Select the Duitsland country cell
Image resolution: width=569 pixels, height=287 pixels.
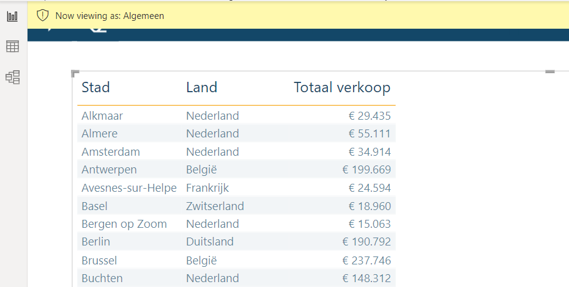pos(210,242)
